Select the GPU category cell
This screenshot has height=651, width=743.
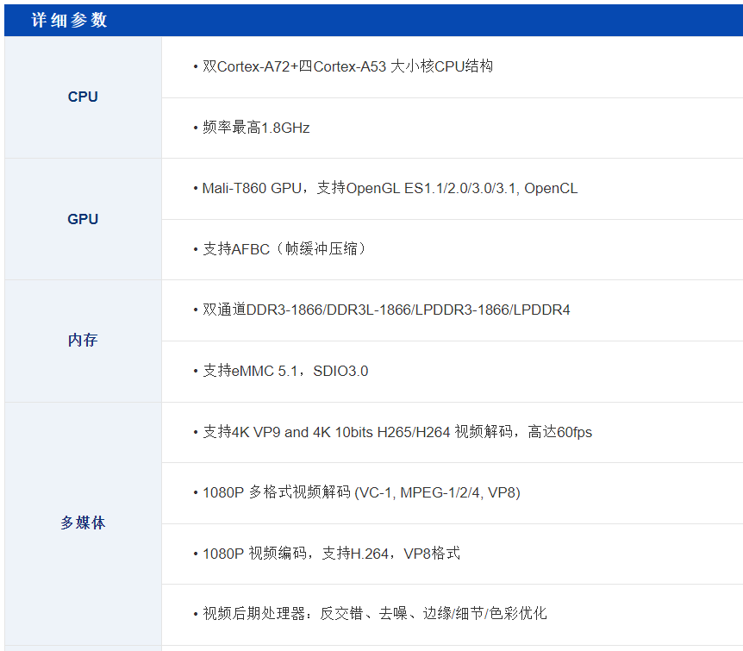(83, 219)
